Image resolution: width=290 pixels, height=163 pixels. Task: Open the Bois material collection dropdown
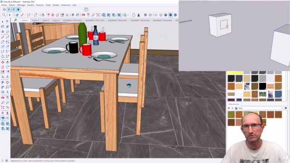[x=261, y=108]
